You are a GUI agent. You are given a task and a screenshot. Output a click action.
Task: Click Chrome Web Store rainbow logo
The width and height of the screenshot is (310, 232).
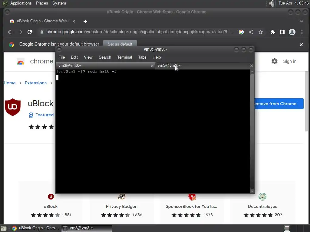click(21, 61)
